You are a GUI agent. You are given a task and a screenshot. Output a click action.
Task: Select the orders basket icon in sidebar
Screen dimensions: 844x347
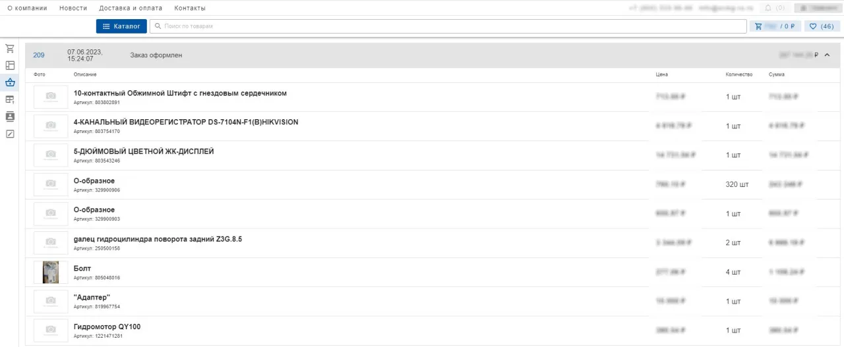coord(10,83)
